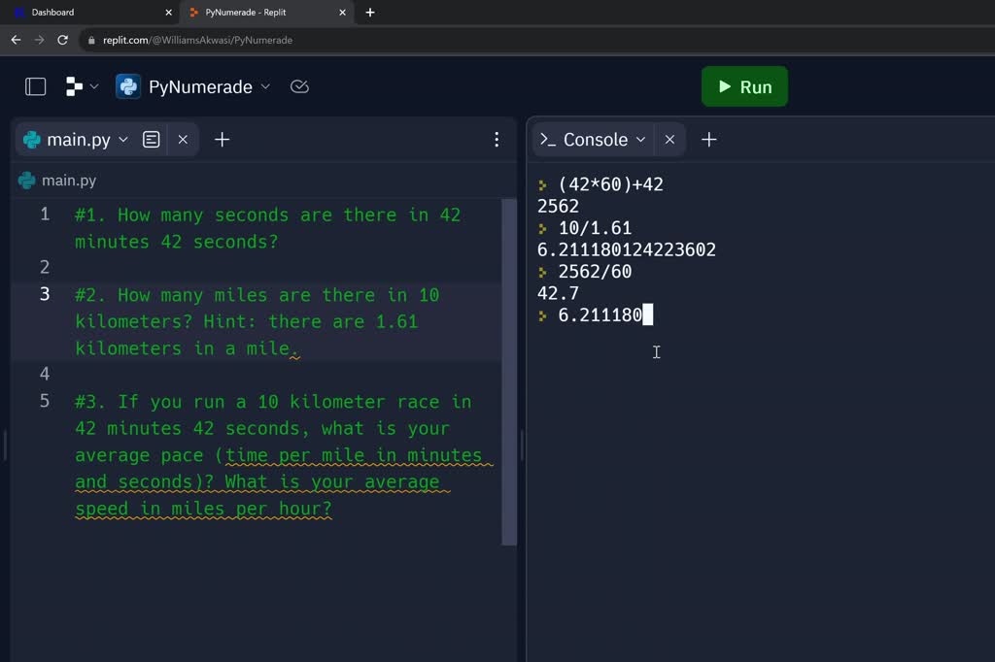This screenshot has height=662, width=995.
Task: Expand the Console tab dropdown chevron
Action: tap(640, 139)
